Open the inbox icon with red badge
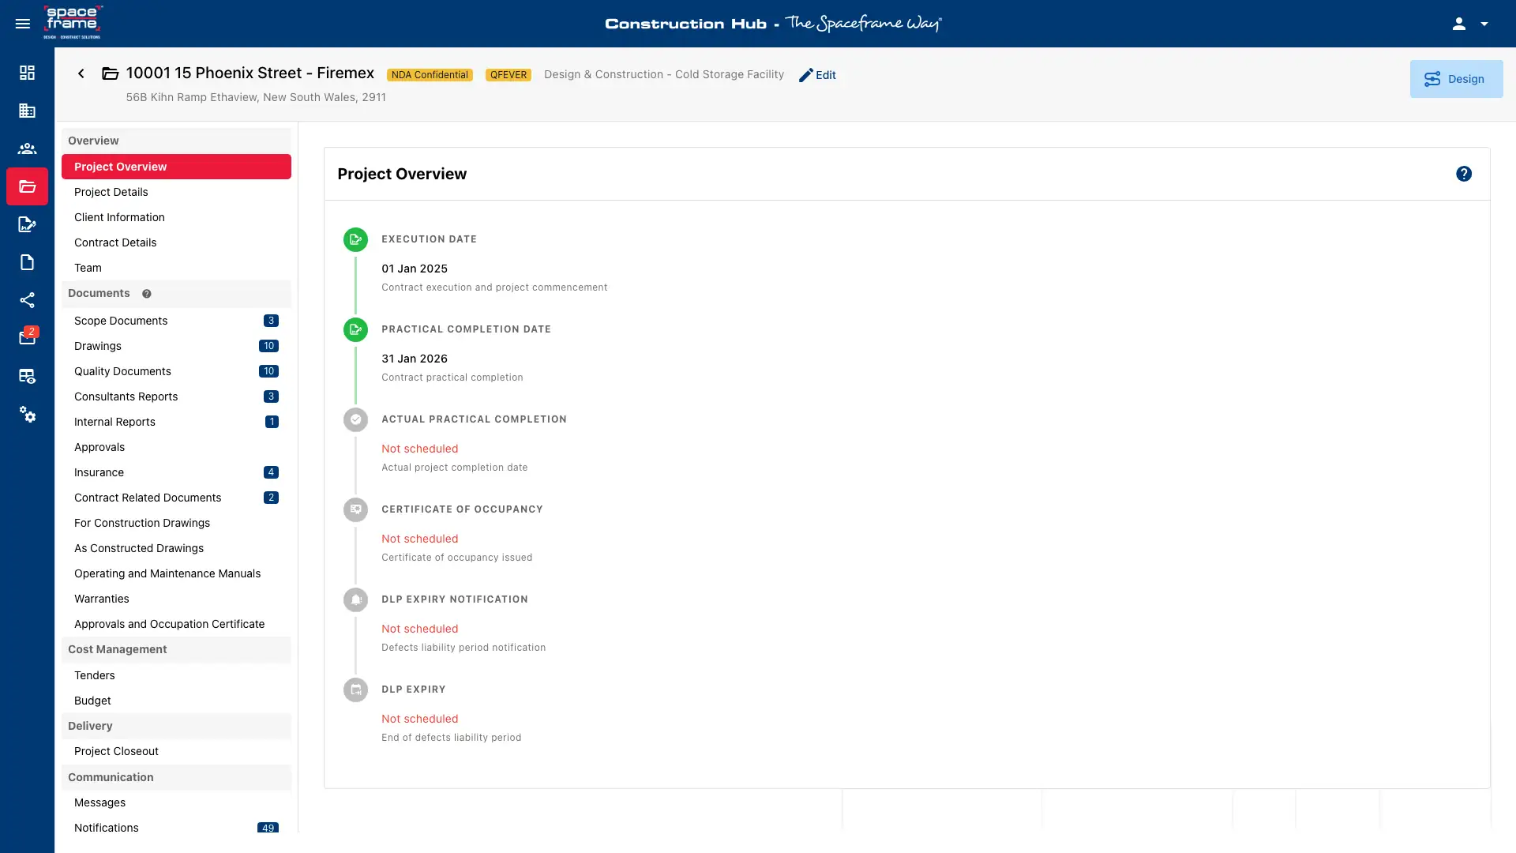The height and width of the screenshot is (853, 1516). click(27, 337)
